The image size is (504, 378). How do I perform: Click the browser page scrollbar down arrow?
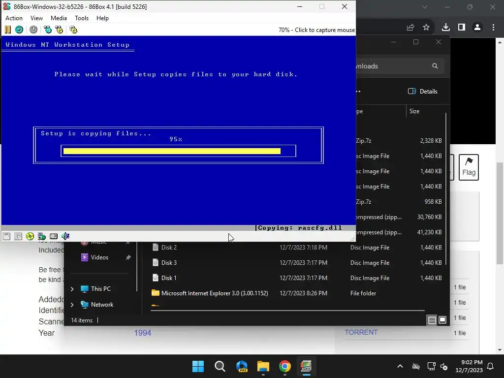500,350
